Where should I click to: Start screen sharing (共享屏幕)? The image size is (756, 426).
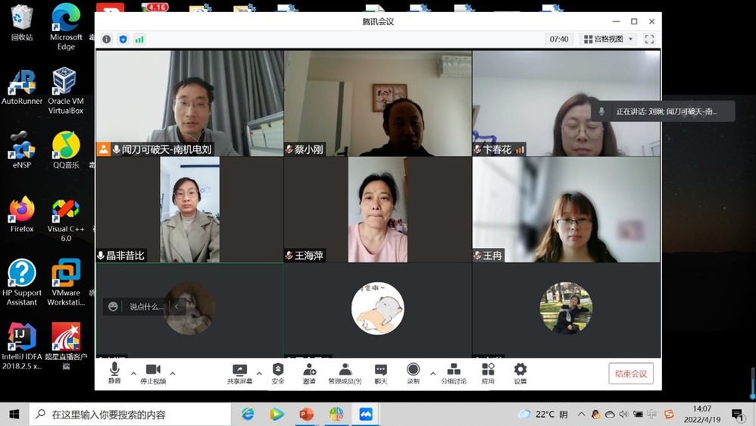coord(239,372)
